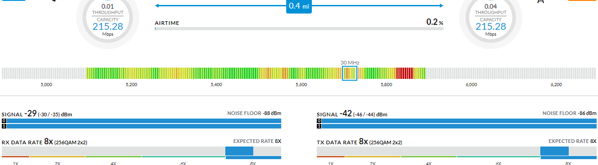Click the green 4X segment of TX rate scale
This screenshot has width=598, height=165.
[x=429, y=156]
